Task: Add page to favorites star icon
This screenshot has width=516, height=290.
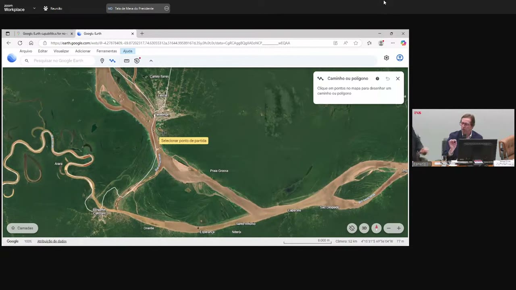Action: click(x=356, y=43)
